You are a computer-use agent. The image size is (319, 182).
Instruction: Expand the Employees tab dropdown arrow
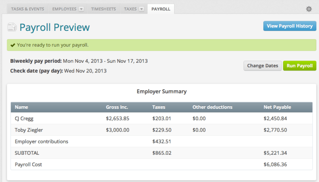[x=82, y=9]
